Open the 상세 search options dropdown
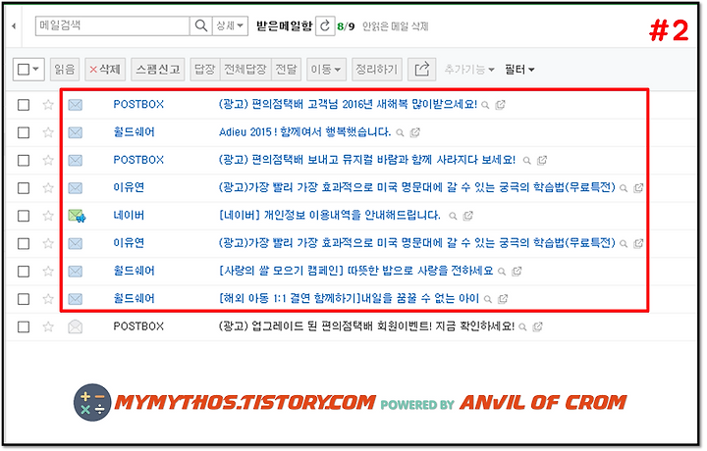The width and height of the screenshot is (707, 451). coord(230,25)
